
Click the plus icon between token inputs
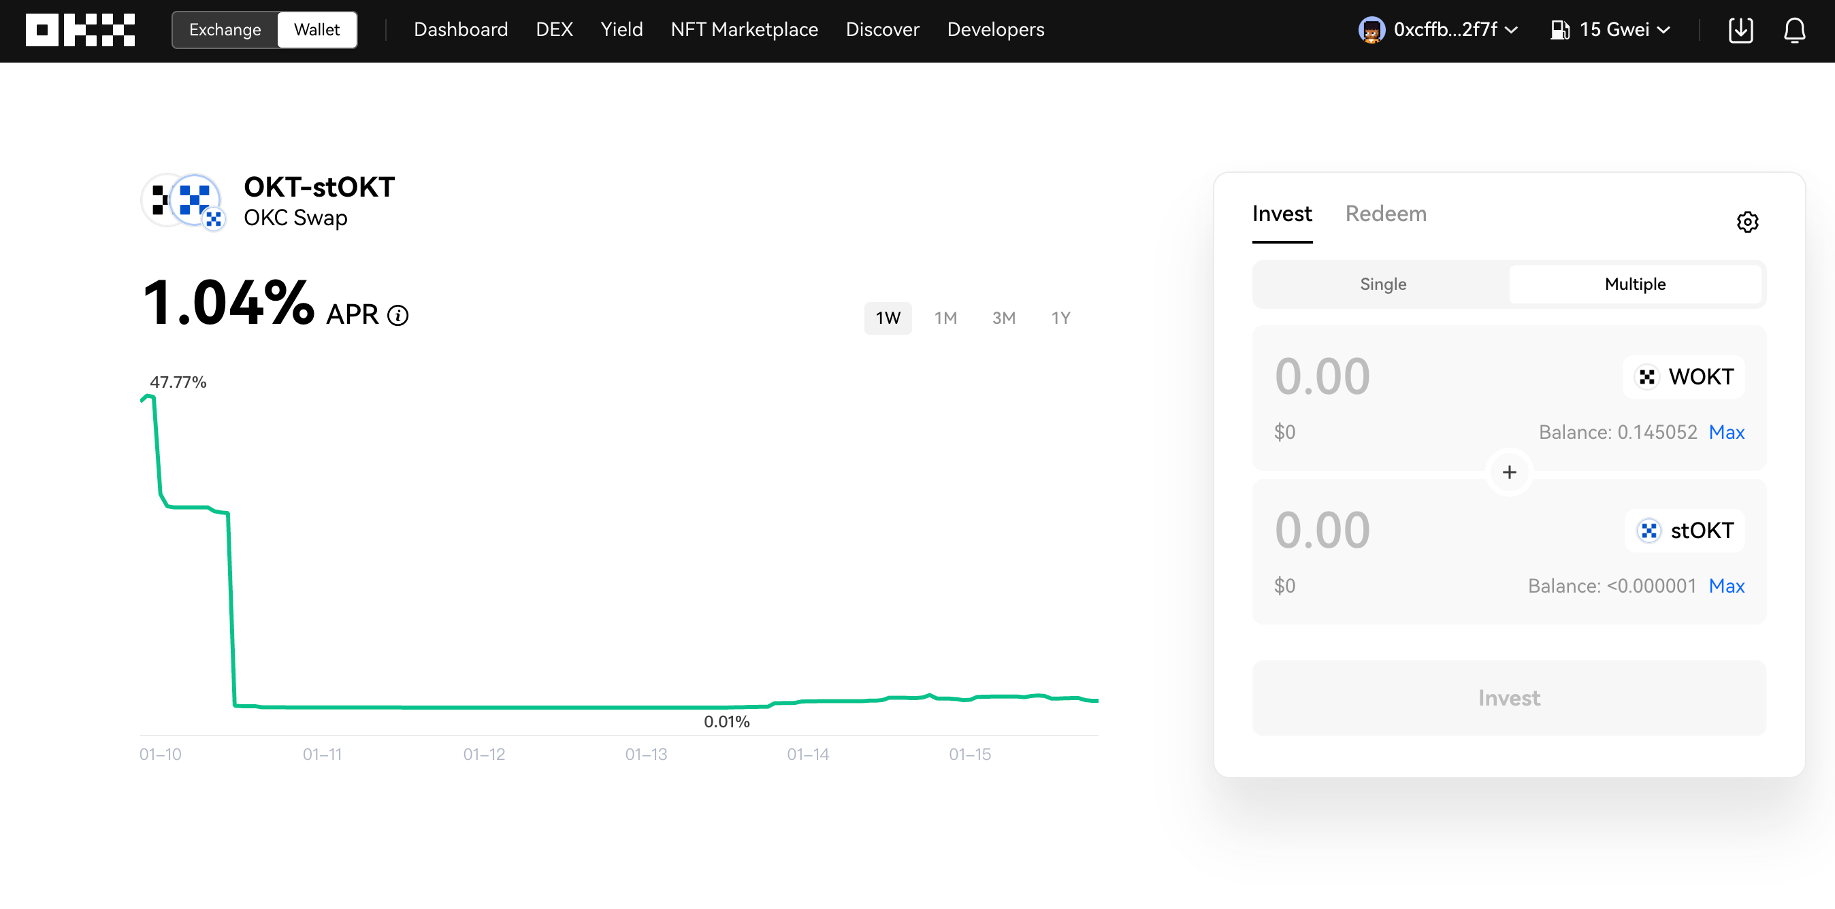[x=1509, y=472]
